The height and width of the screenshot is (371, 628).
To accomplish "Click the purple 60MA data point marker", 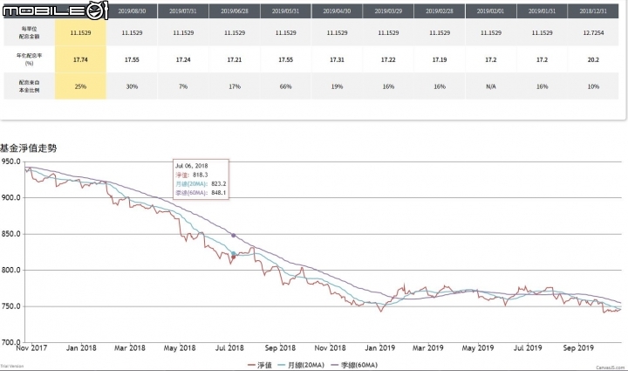I will [x=234, y=235].
